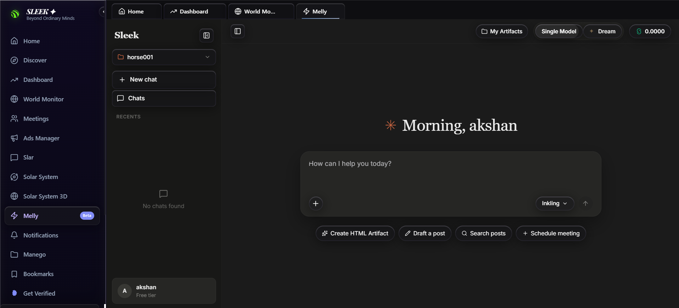This screenshot has width=679, height=308.
Task: Go to Dashboard in left sidebar
Action: pyautogui.click(x=52, y=80)
